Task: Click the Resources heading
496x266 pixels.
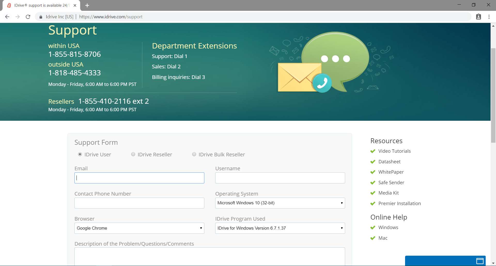Action: pos(386,141)
